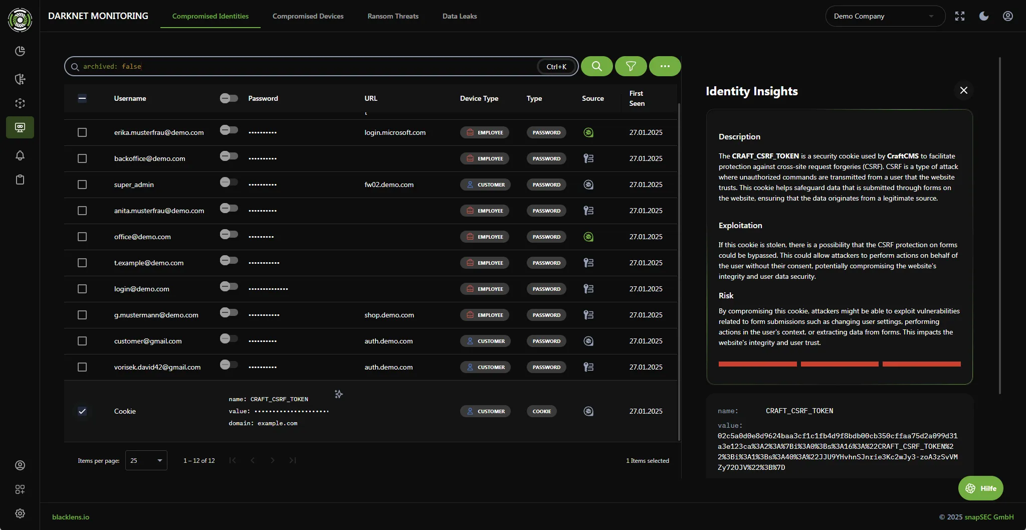This screenshot has height=530, width=1026.
Task: Switch to Compromised Identities tab
Action: click(211, 16)
